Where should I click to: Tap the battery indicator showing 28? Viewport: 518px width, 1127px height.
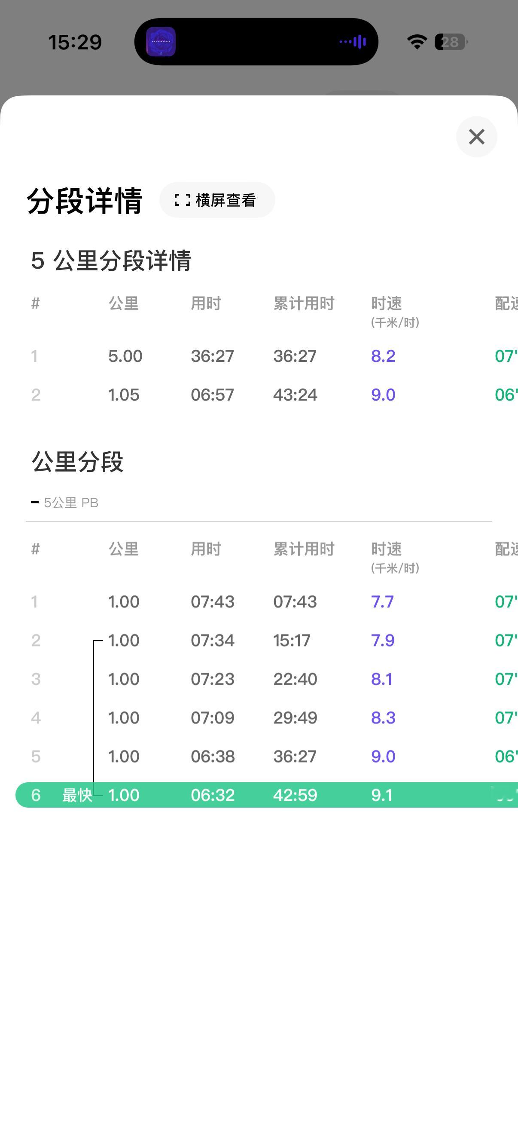click(x=451, y=42)
